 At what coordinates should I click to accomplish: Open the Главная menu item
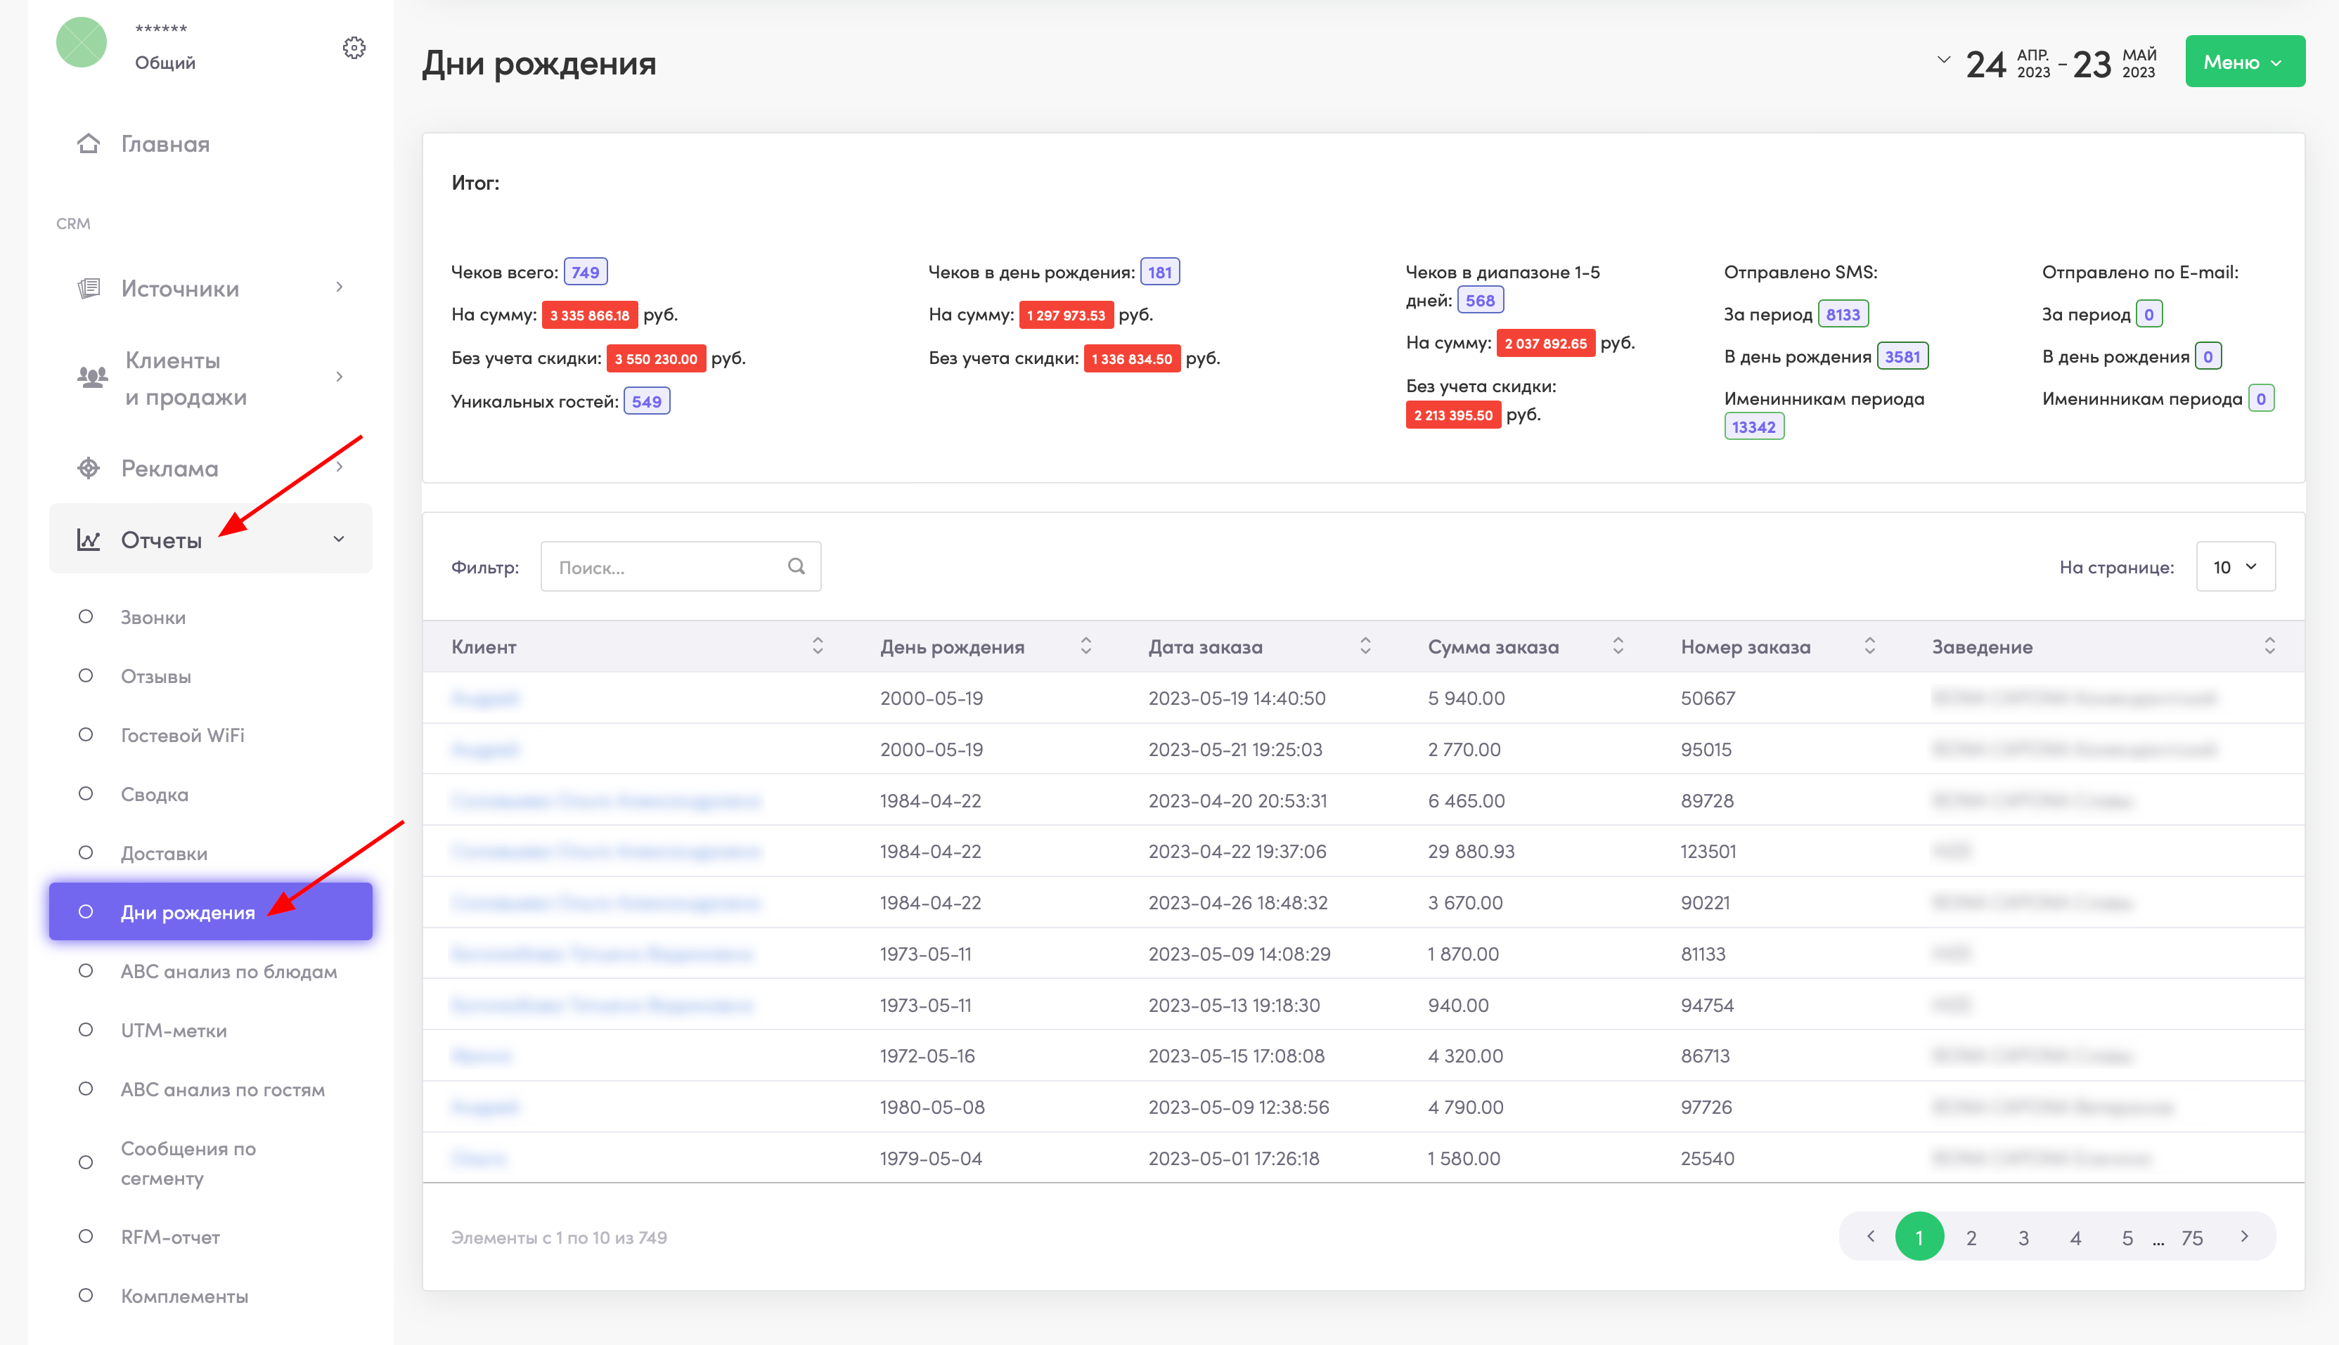165,144
